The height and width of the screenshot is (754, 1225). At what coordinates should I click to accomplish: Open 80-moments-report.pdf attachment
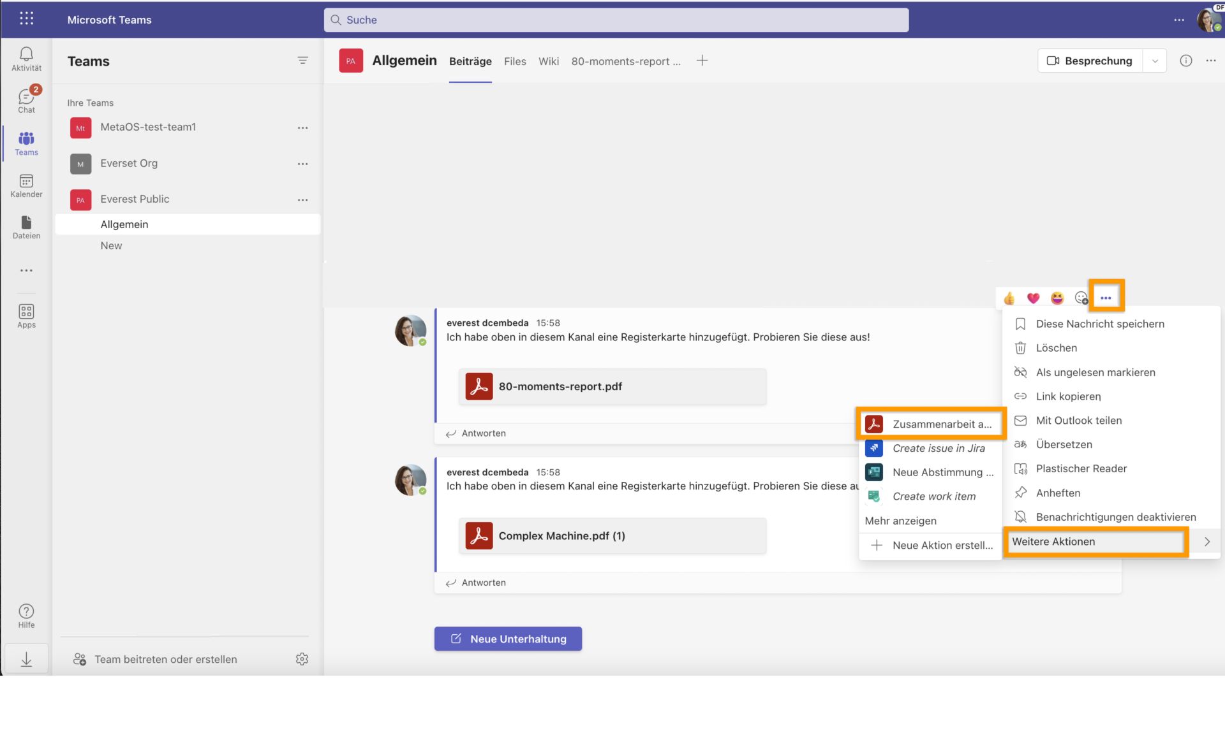(612, 386)
